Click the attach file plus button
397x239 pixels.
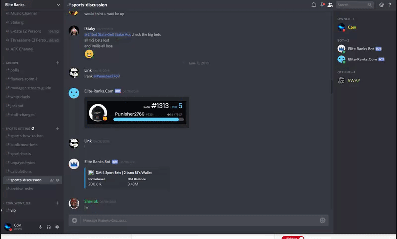[x=74, y=220]
